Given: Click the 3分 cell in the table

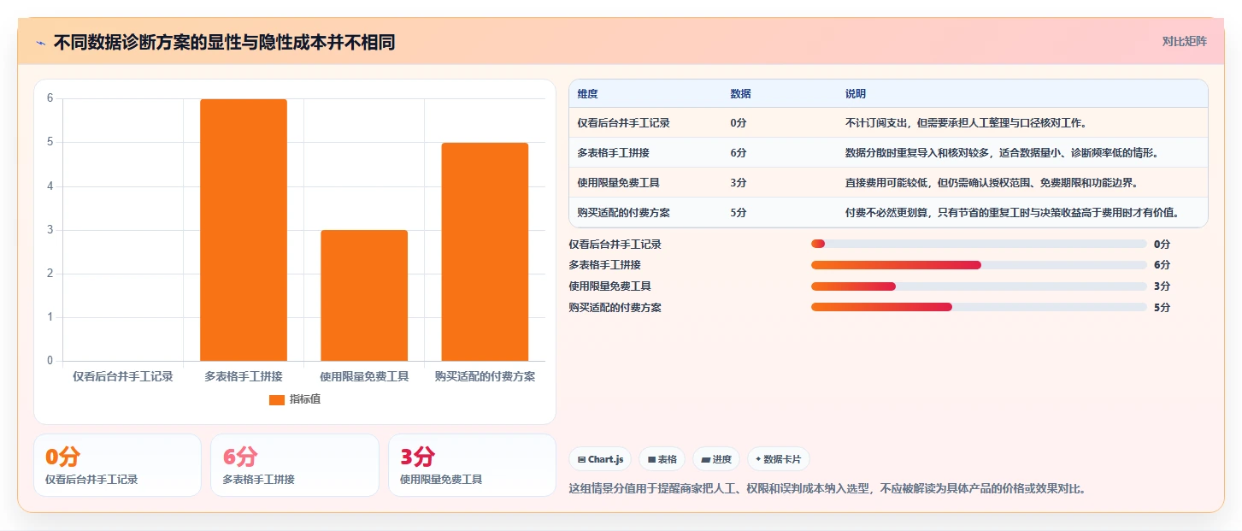Looking at the screenshot, I should (x=739, y=183).
